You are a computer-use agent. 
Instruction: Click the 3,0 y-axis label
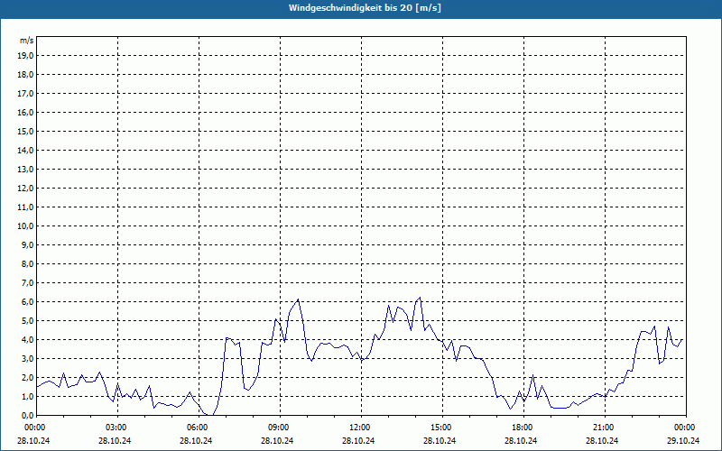coord(27,358)
